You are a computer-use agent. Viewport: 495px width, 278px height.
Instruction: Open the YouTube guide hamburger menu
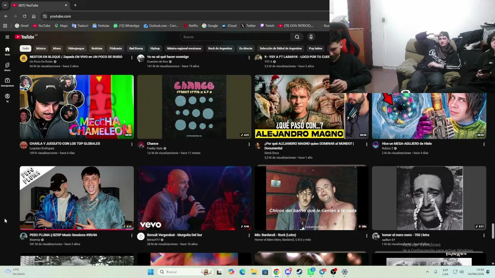point(7,37)
